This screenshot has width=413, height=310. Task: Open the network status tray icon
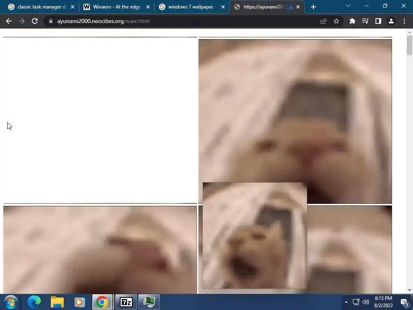pos(356,302)
